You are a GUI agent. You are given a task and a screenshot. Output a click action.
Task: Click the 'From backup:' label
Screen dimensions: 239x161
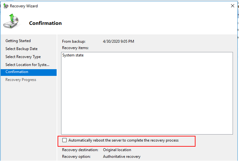[x=74, y=41]
